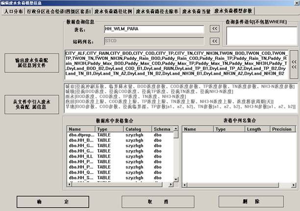Image resolution: width=300 pixels, height=211 pixels.
Task: Click the << button beside the 站码列名 field
Action: [x=215, y=42]
